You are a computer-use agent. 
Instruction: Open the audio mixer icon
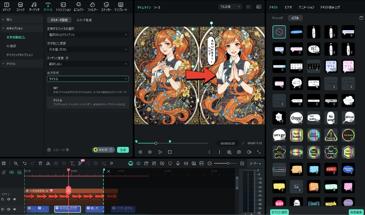tap(186, 163)
